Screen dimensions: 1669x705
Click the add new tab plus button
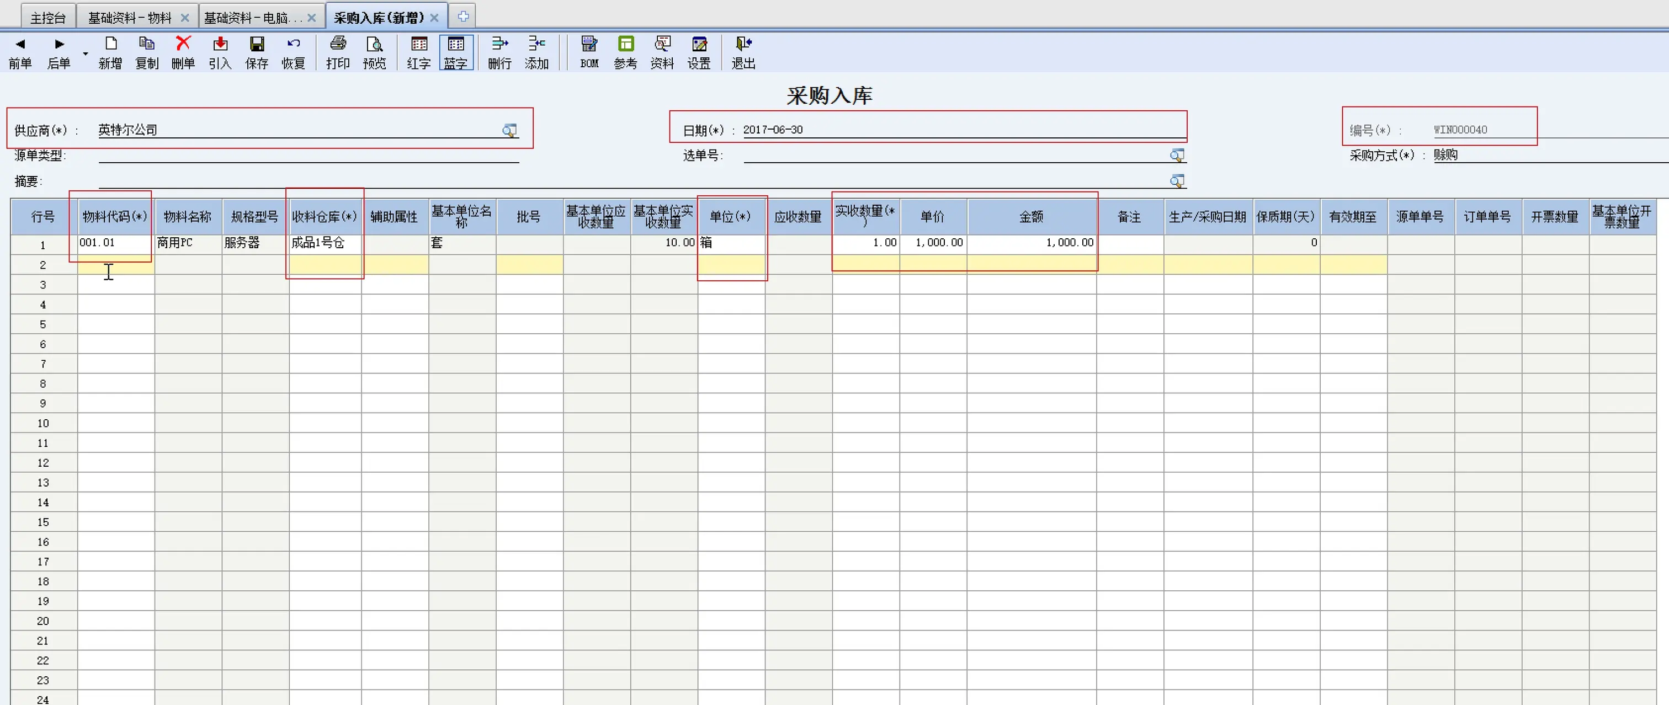click(x=463, y=16)
